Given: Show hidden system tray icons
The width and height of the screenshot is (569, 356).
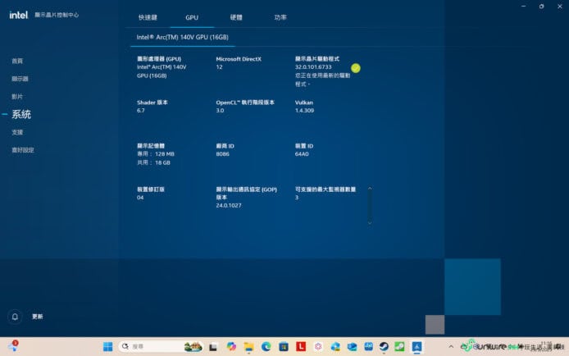Looking at the screenshot, I should tap(451, 346).
